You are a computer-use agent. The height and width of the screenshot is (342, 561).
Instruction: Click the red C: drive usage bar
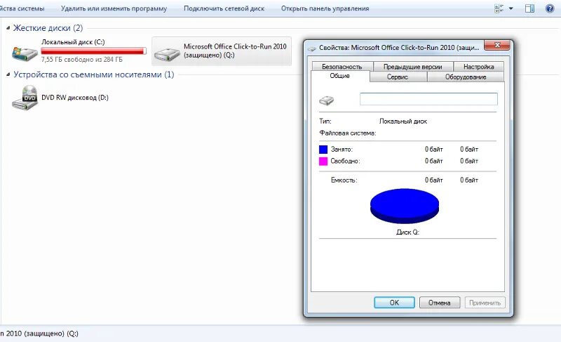[x=94, y=51]
